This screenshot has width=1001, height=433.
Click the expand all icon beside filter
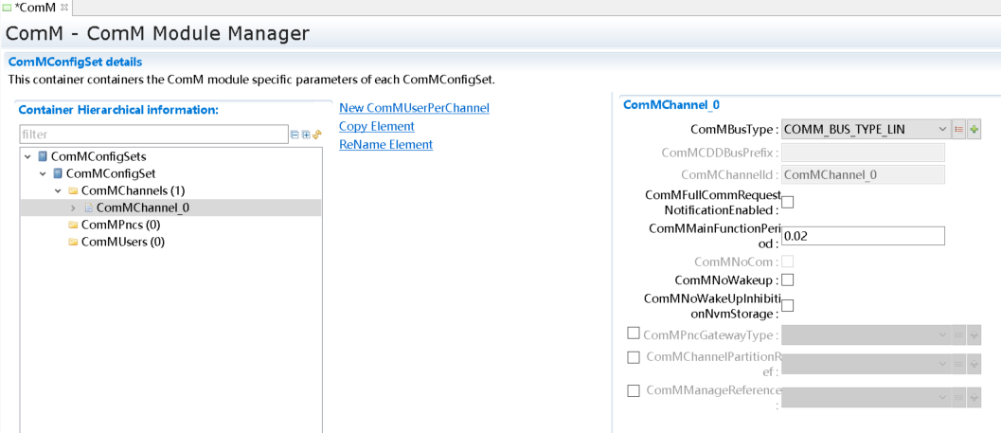click(x=306, y=135)
